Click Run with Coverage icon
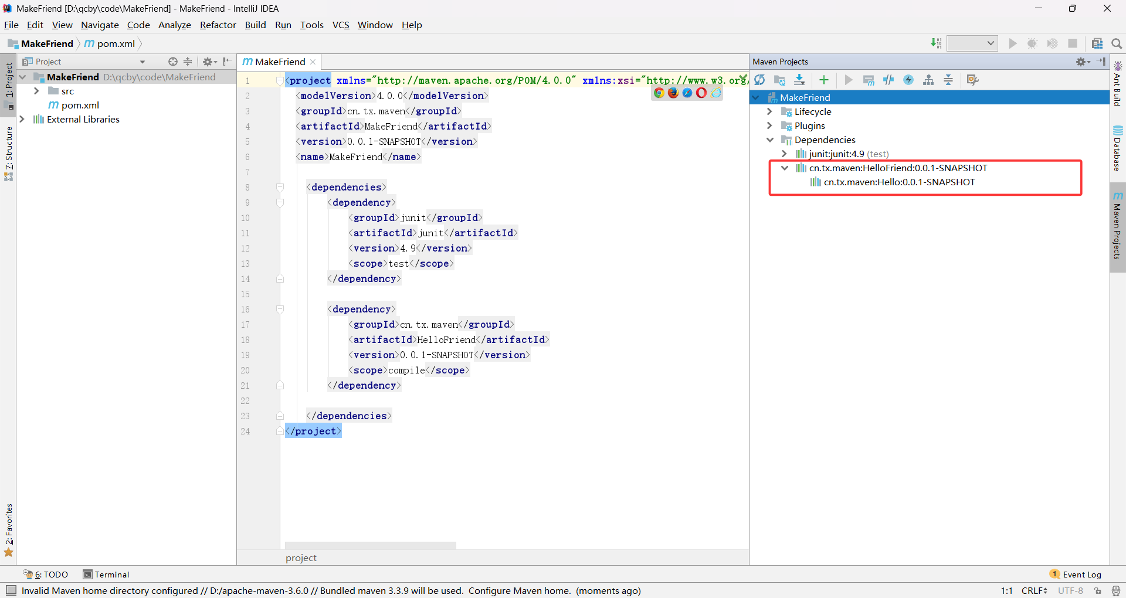1126x598 pixels. pos(1053,43)
